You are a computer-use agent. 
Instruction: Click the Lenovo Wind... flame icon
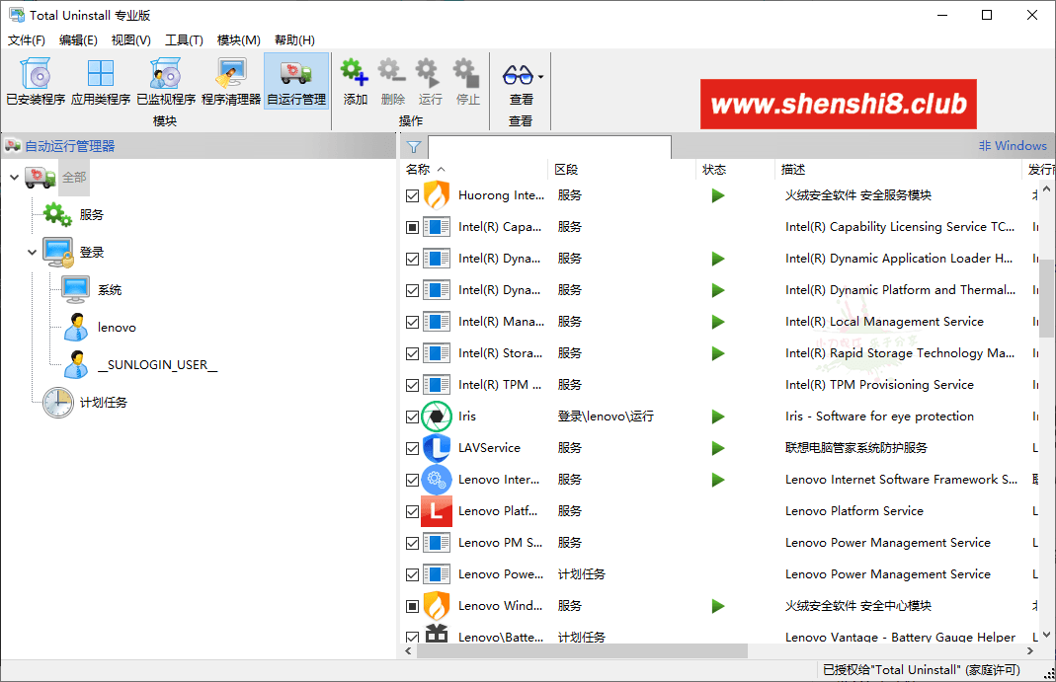pos(437,606)
